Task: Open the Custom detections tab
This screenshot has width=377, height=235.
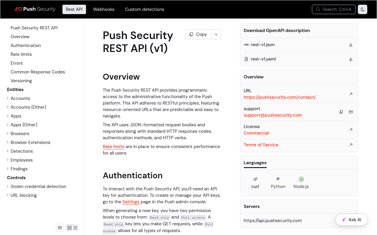Action: click(x=145, y=9)
